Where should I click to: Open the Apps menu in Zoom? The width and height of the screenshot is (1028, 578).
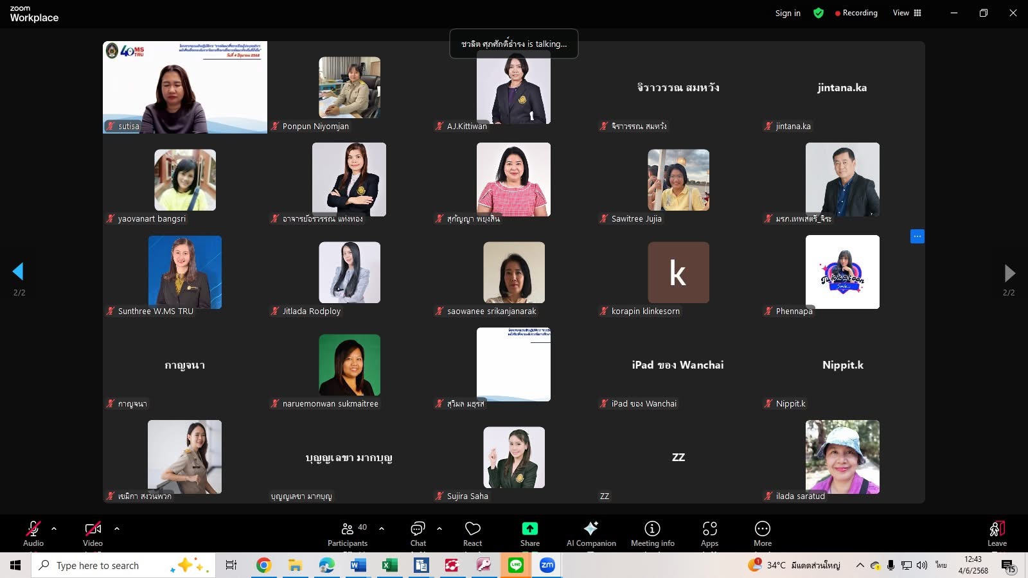click(x=709, y=533)
